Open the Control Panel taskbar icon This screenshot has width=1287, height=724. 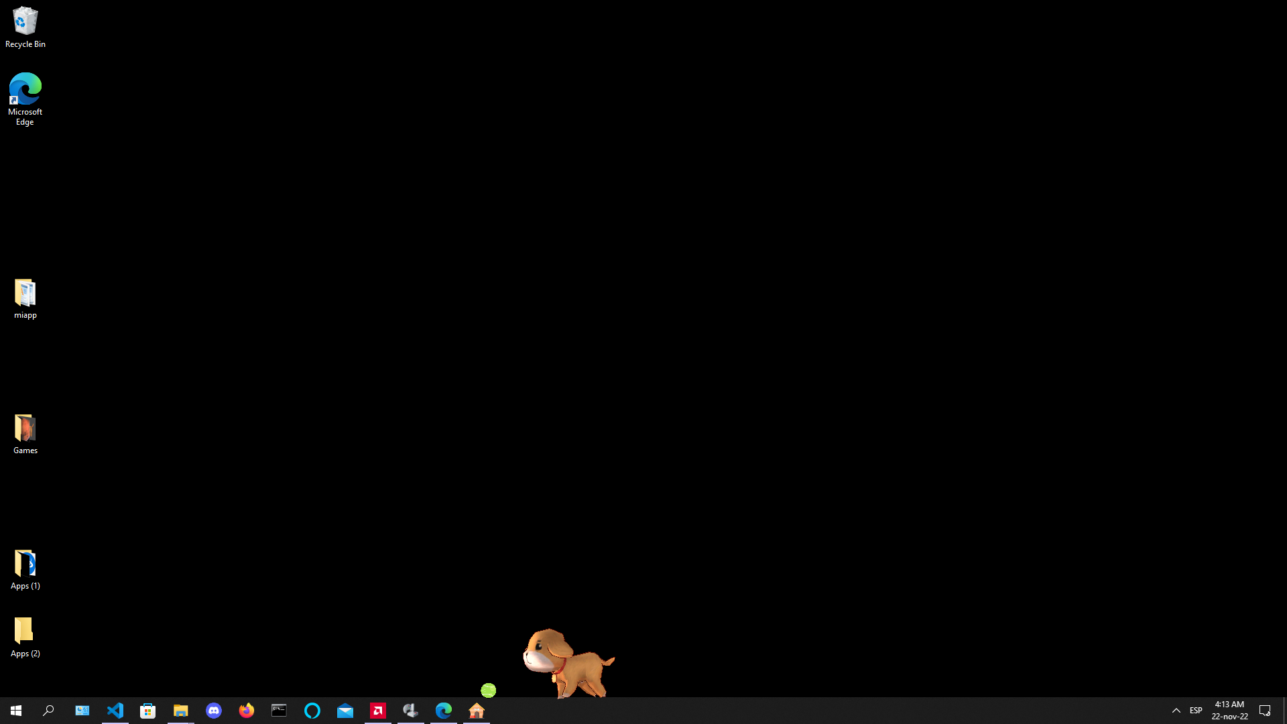[x=82, y=711]
